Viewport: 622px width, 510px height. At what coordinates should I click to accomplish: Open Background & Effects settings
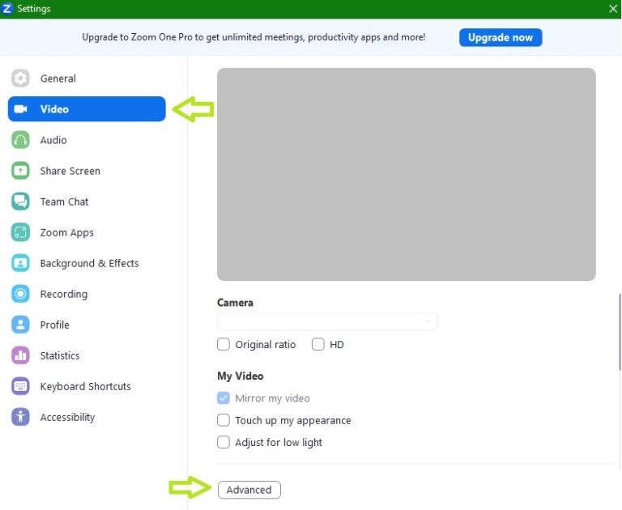tap(87, 263)
